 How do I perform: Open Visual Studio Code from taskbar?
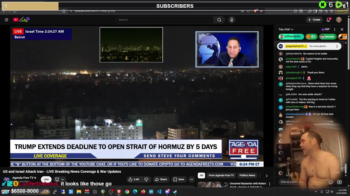click(x=159, y=192)
